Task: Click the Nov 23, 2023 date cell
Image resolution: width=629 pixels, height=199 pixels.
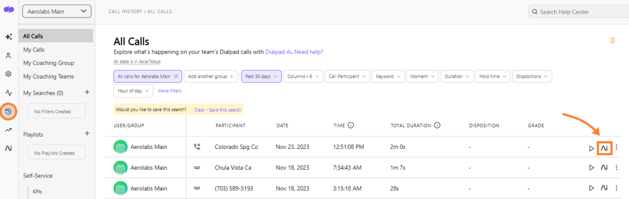Action: tap(293, 147)
